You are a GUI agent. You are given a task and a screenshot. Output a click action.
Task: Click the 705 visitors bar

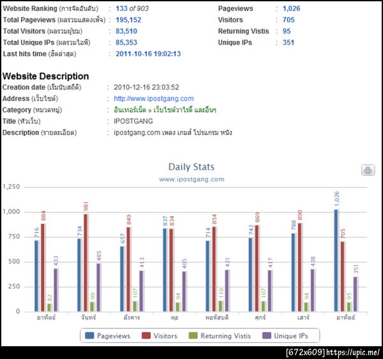(342, 277)
